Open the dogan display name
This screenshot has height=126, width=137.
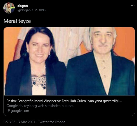pos(23,6)
